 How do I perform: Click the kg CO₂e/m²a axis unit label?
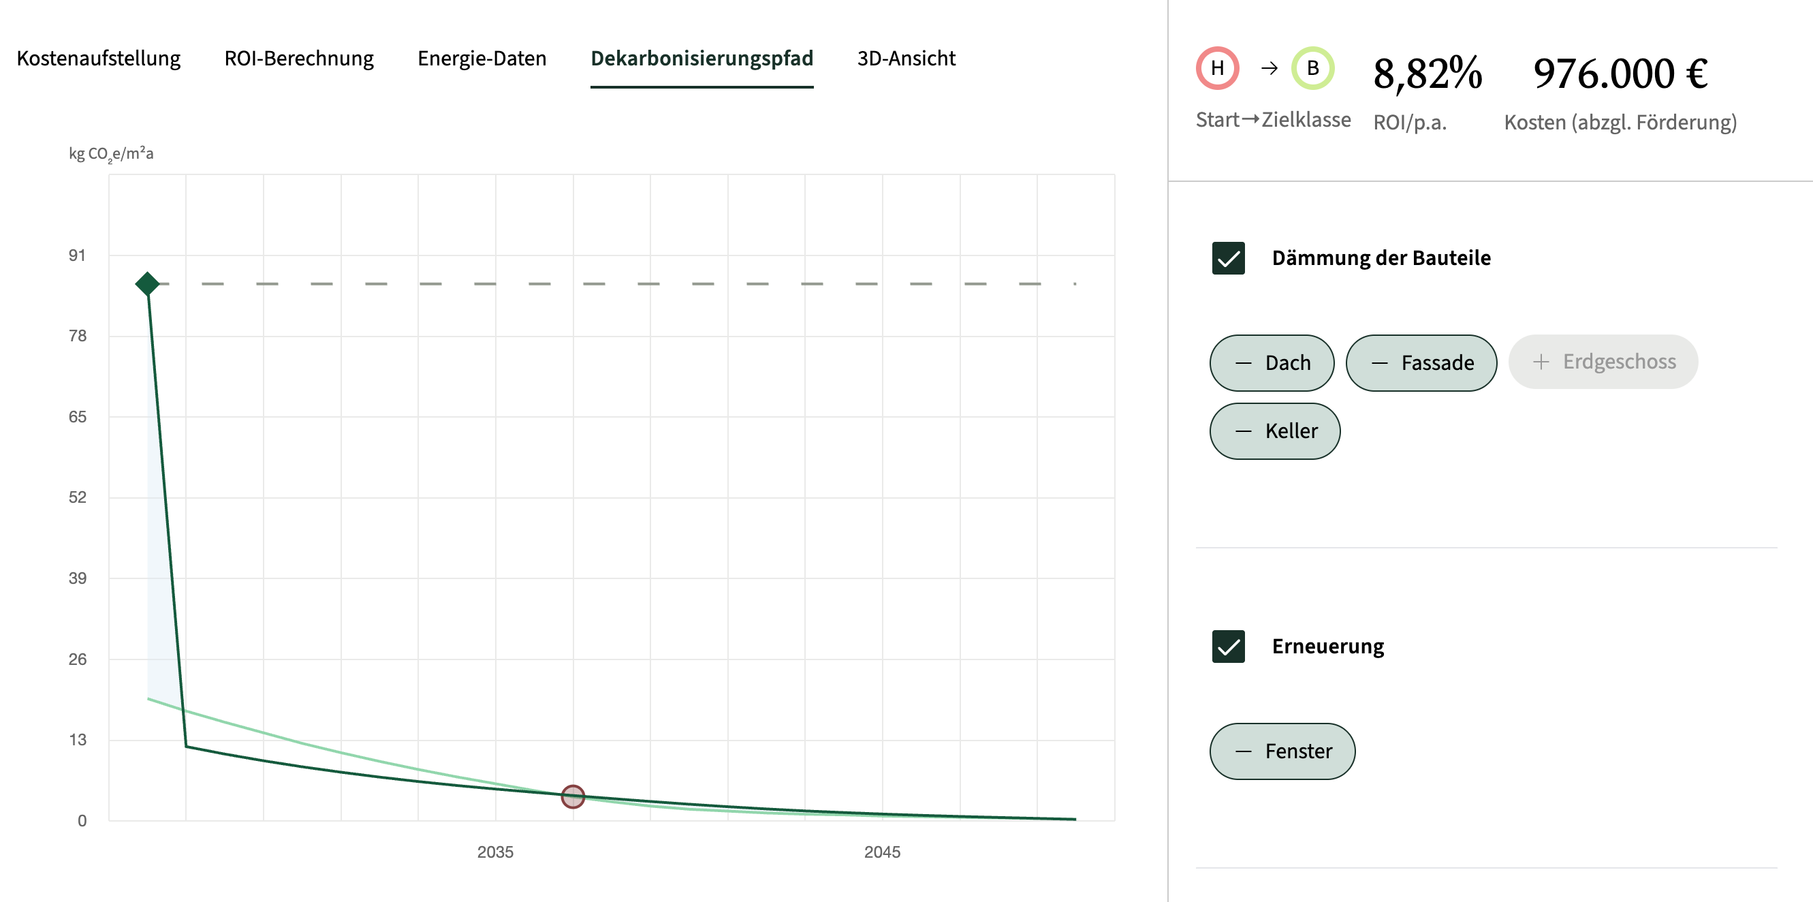click(x=111, y=154)
